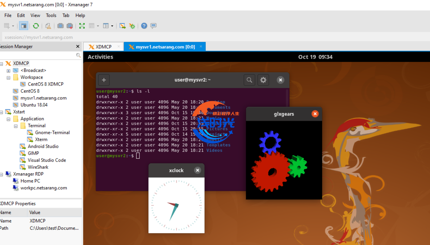Image resolution: width=430 pixels, height=245 pixels.
Task: Click the Xstart launch toolbar icon
Action: [x=122, y=26]
